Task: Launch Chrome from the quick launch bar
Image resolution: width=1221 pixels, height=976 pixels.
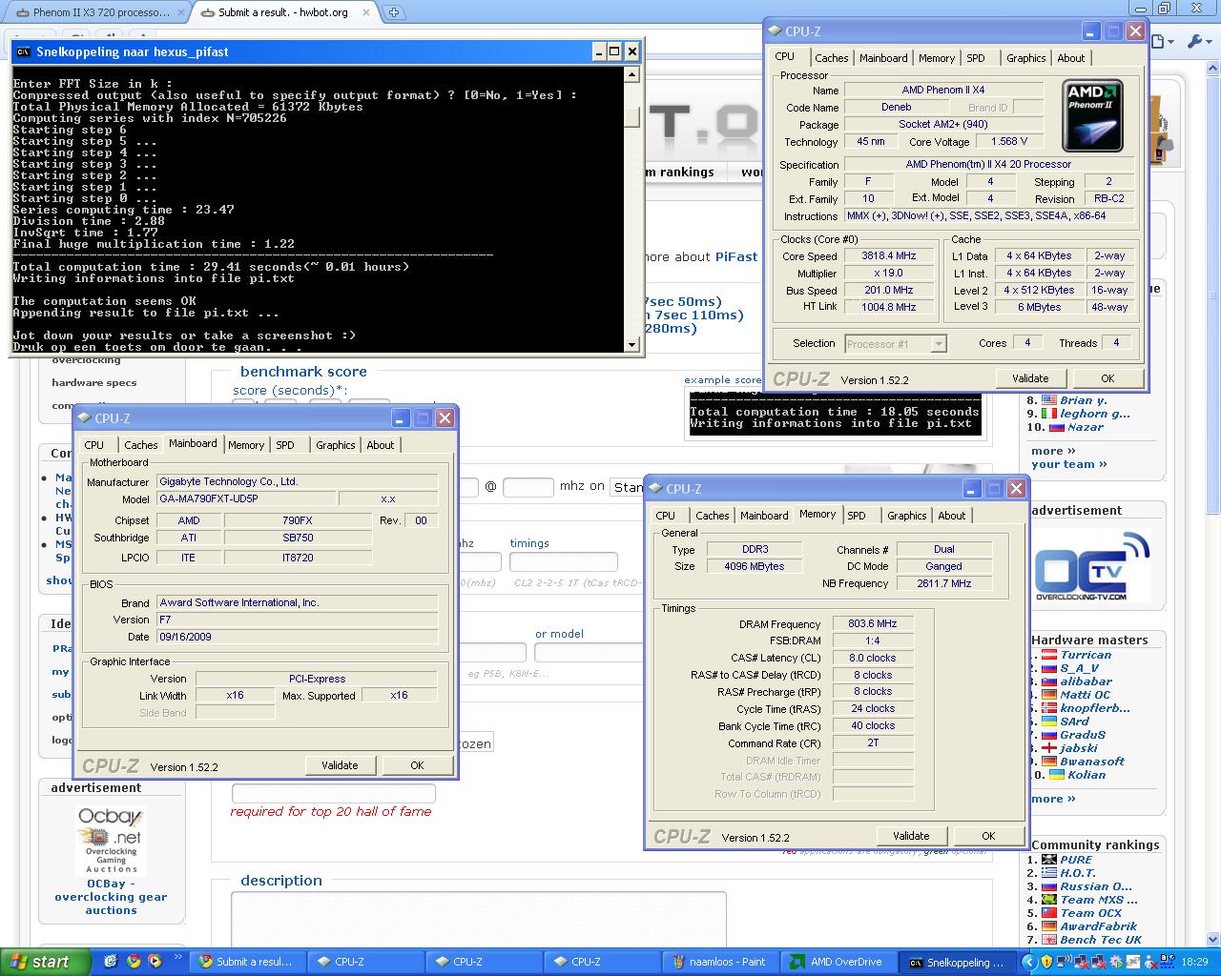Action: tap(133, 962)
